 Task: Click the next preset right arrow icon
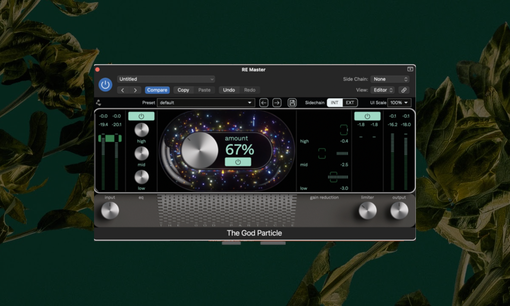coord(277,103)
